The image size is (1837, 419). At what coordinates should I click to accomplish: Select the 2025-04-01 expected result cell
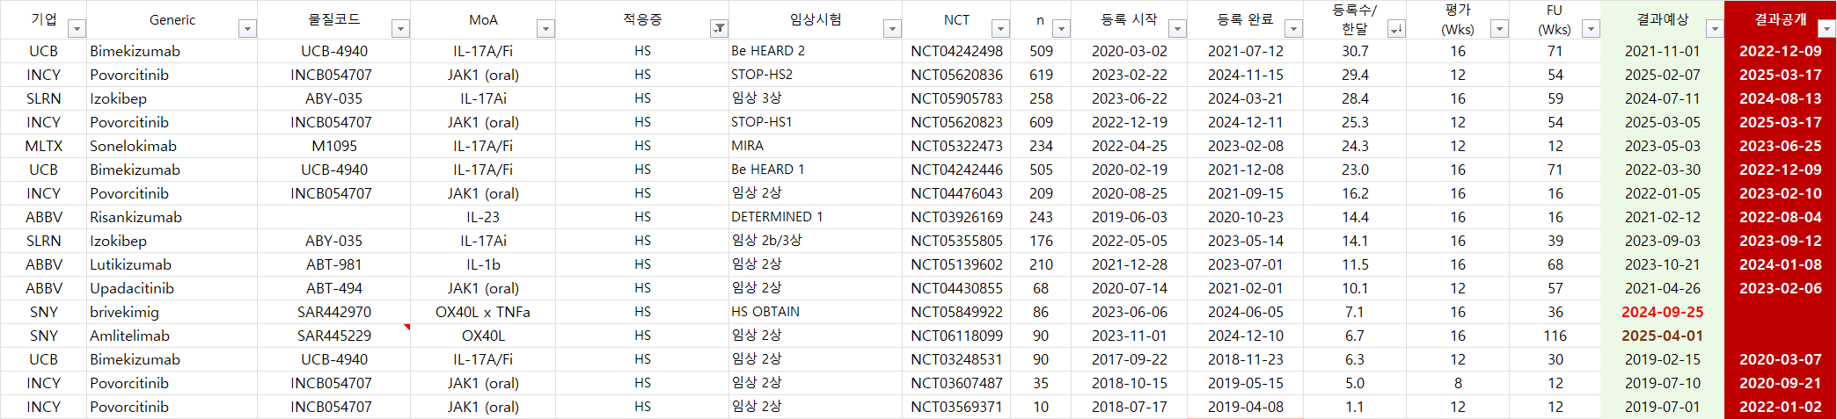click(1662, 336)
